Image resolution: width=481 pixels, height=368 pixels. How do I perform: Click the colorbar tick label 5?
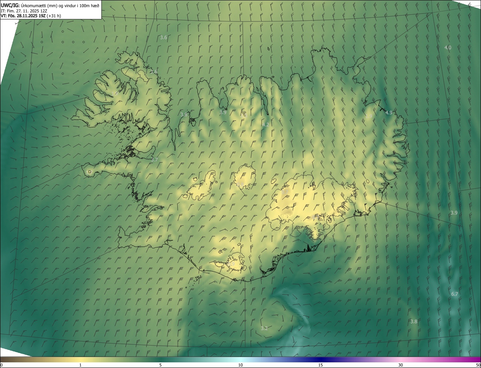coord(160,365)
